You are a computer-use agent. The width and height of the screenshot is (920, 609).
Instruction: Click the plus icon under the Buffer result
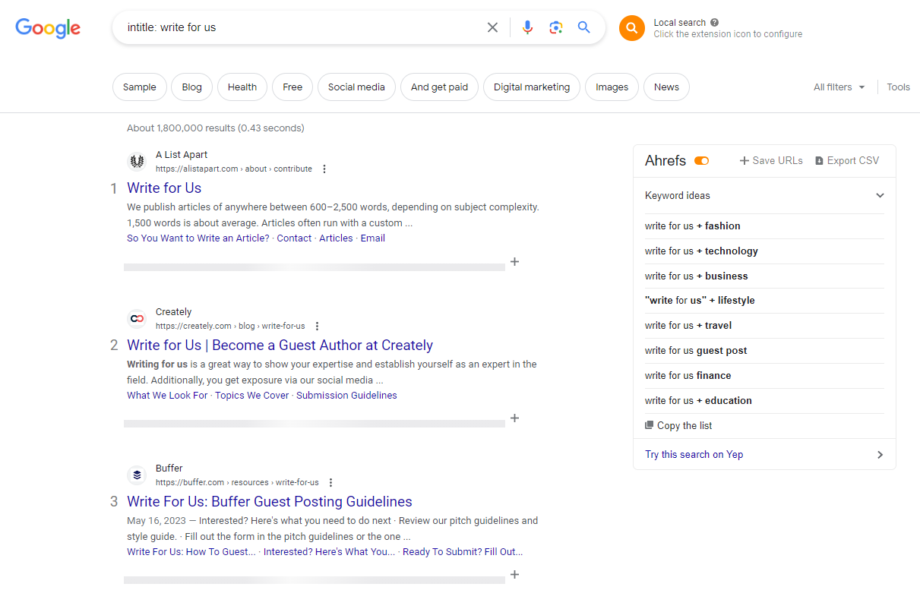[x=514, y=575]
